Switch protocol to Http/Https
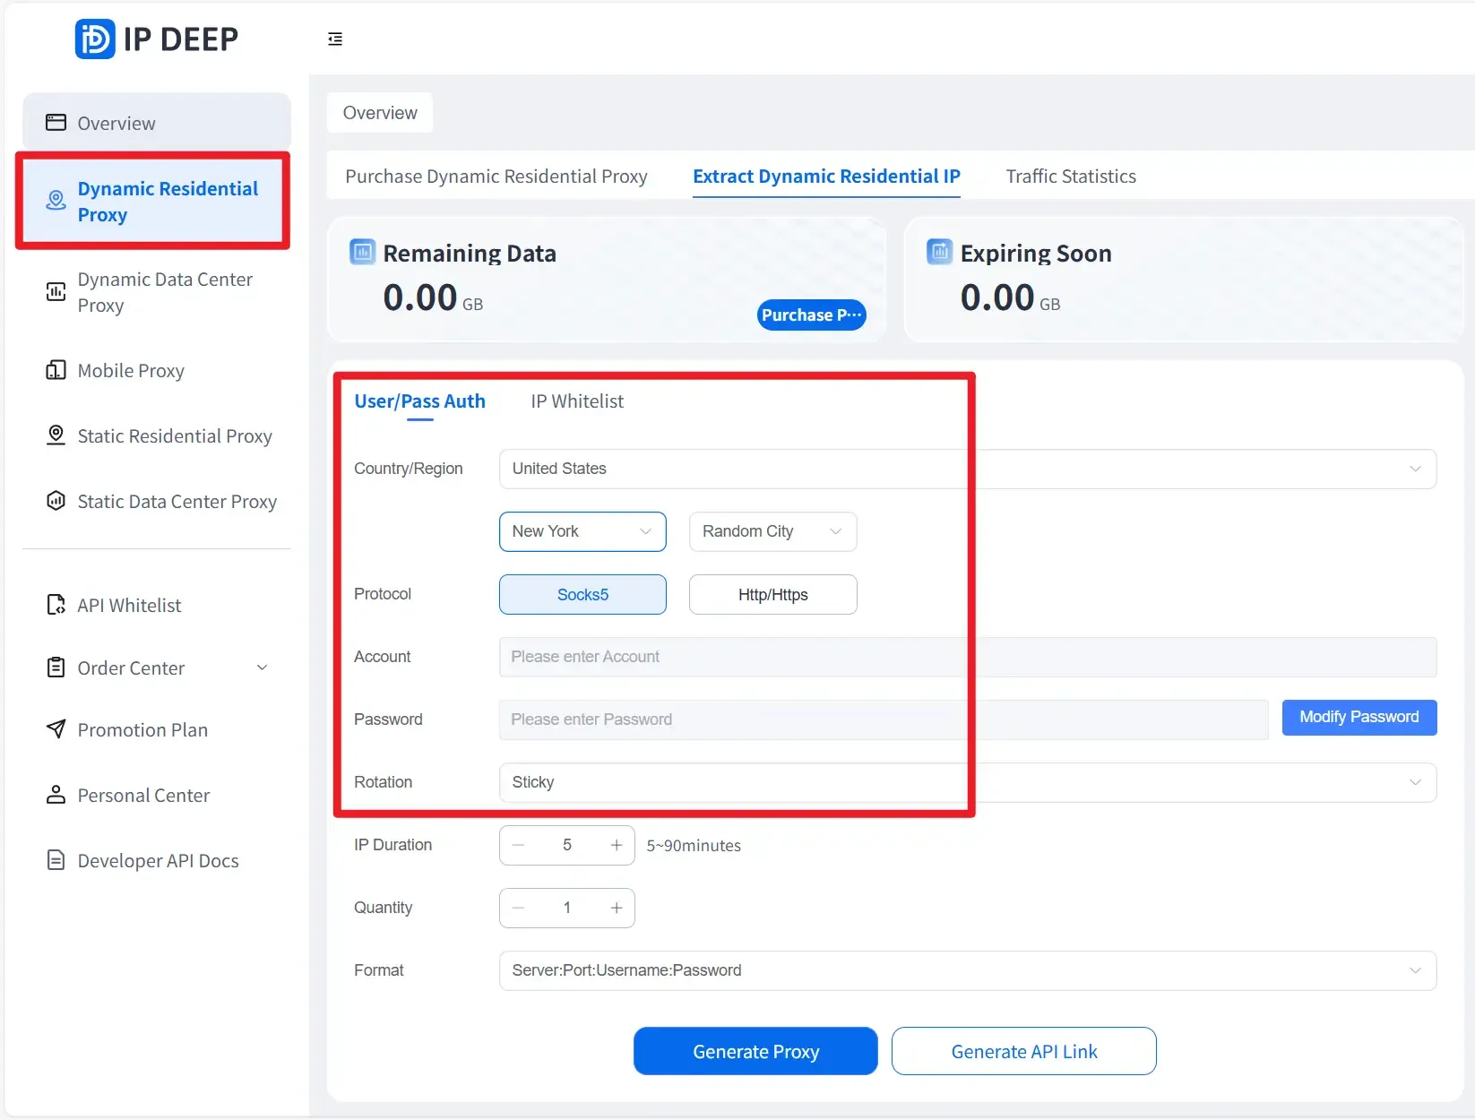This screenshot has height=1120, width=1475. (772, 594)
